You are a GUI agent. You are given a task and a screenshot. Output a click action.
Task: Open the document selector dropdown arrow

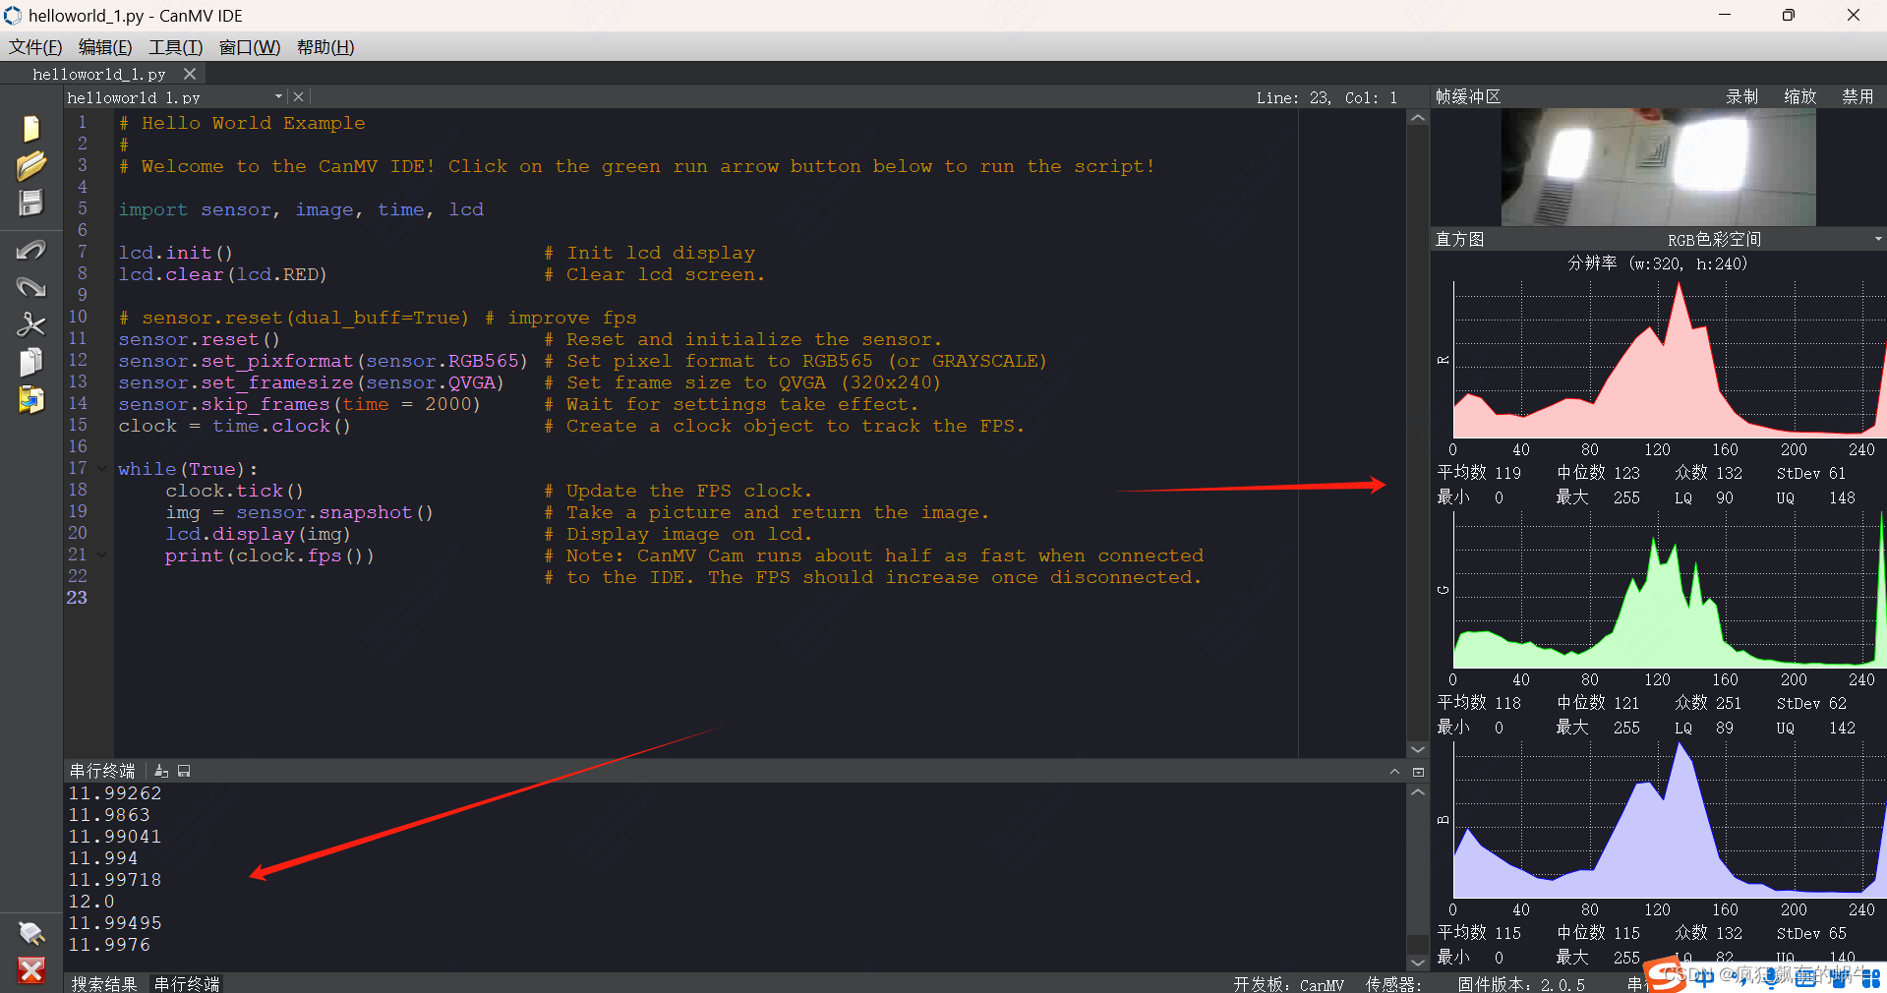[x=278, y=96]
